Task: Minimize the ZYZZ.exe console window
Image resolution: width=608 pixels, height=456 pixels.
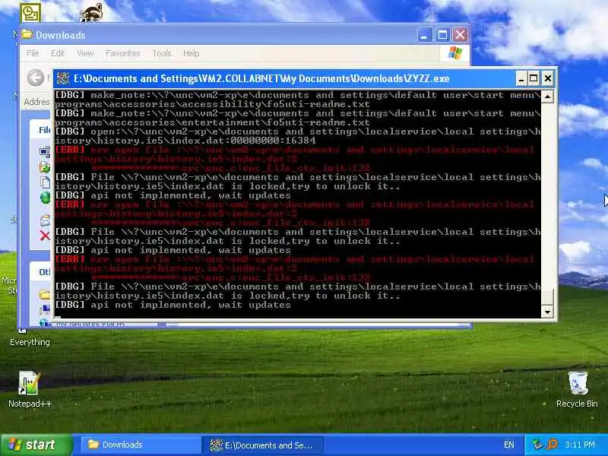Action: (521, 79)
